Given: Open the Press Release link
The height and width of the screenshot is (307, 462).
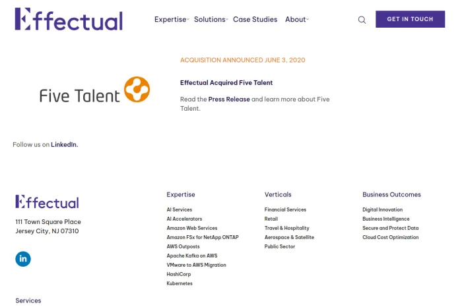Looking at the screenshot, I should pyautogui.click(x=229, y=99).
